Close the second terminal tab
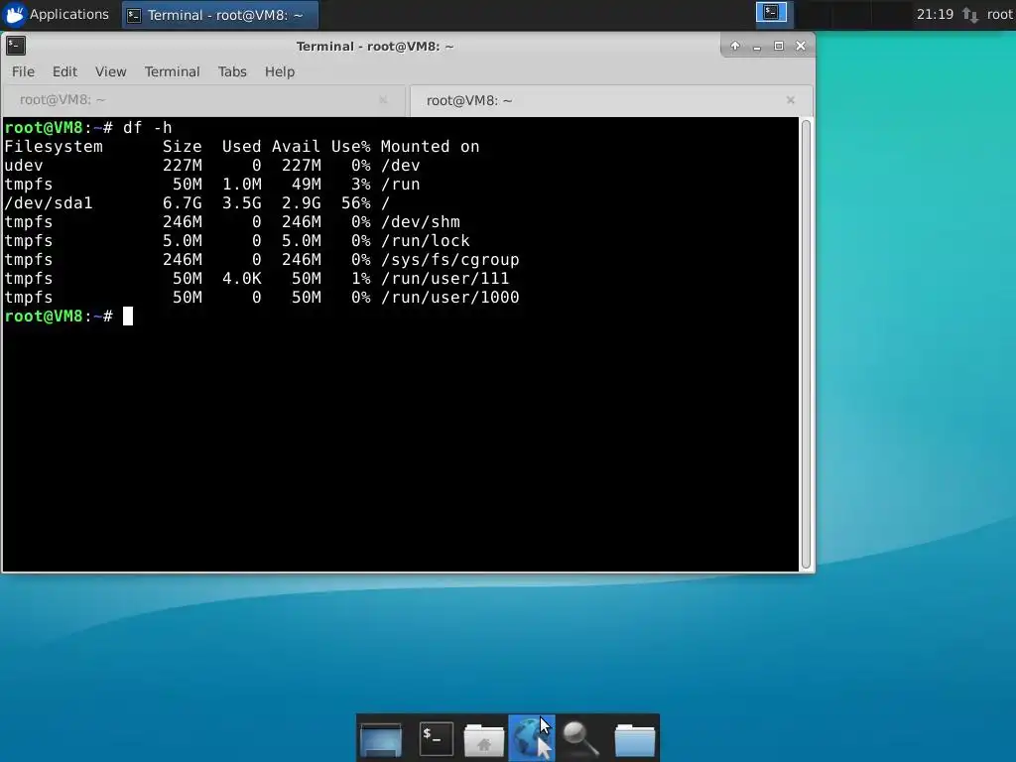The image size is (1016, 762). [x=791, y=100]
